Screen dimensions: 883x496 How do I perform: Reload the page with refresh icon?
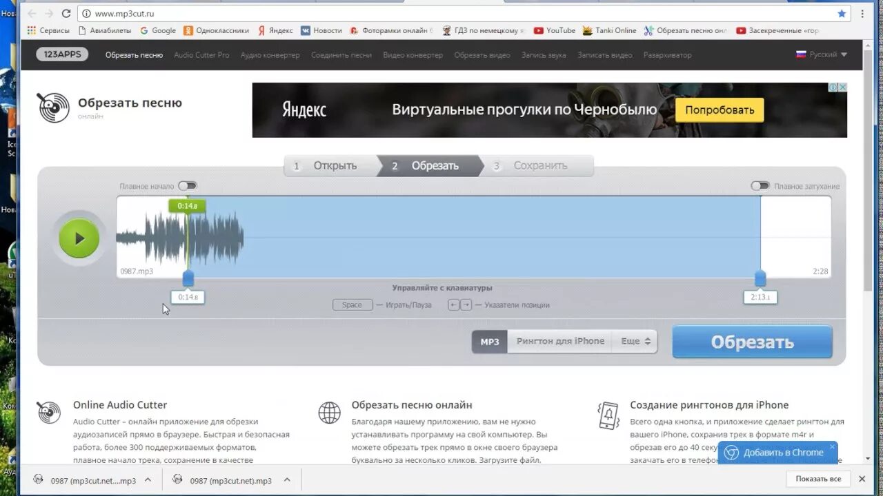pos(66,14)
